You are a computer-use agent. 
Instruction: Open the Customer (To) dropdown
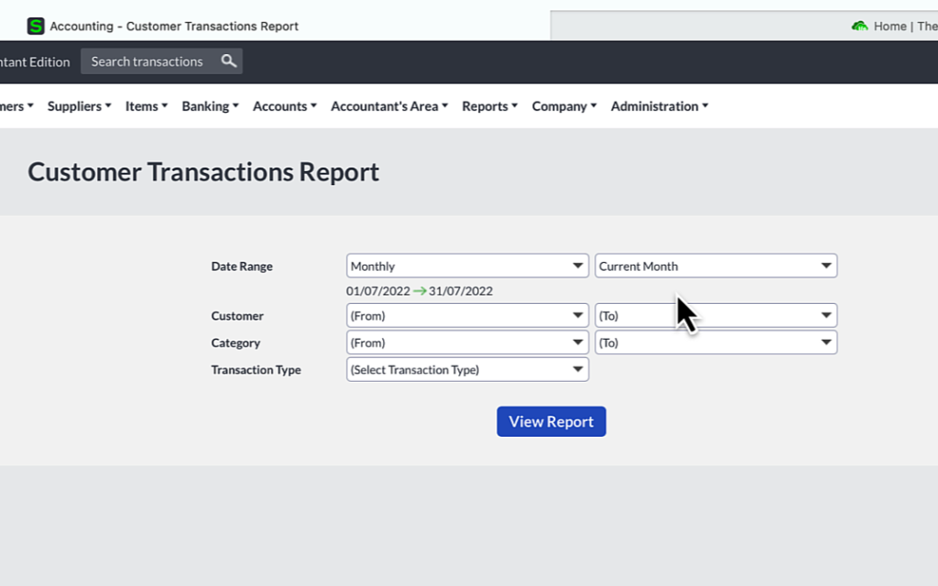click(715, 315)
